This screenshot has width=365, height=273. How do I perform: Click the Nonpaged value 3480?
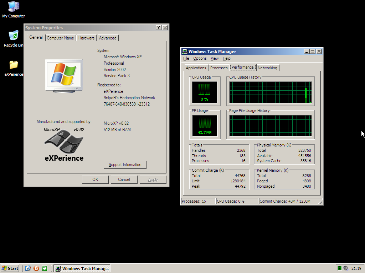(307, 186)
